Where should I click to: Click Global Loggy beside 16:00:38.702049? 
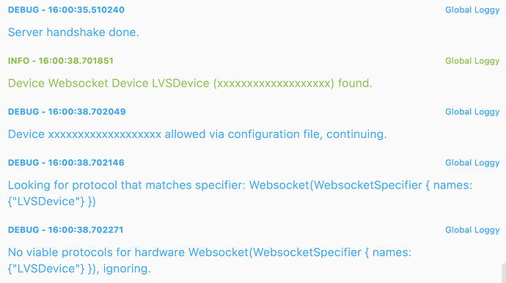(x=472, y=112)
